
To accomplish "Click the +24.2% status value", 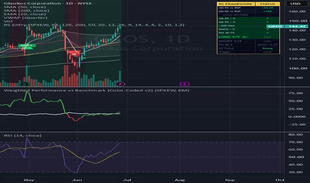I will (x=267, y=8).
